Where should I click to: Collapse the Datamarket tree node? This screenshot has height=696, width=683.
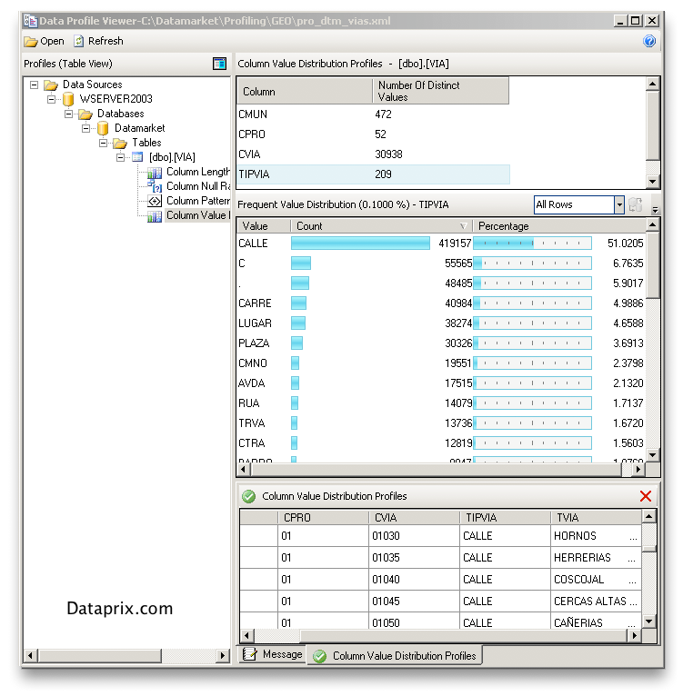[85, 128]
